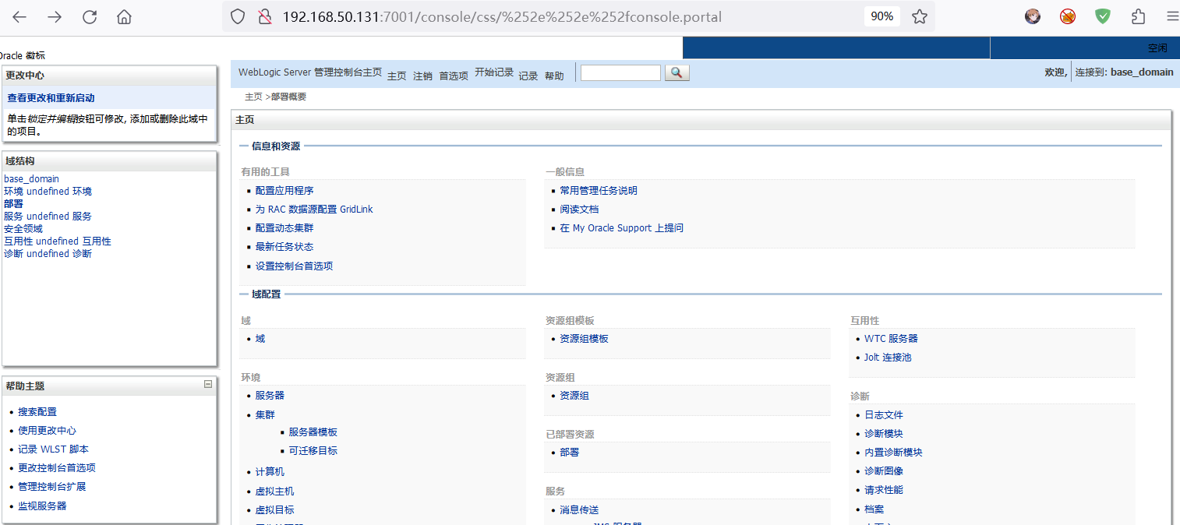The image size is (1180, 525).
Task: Select 安全领域 in the domain tree
Action: click(x=23, y=229)
